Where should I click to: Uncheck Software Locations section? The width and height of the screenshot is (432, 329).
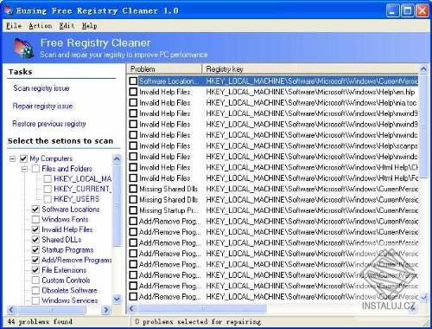(x=35, y=209)
